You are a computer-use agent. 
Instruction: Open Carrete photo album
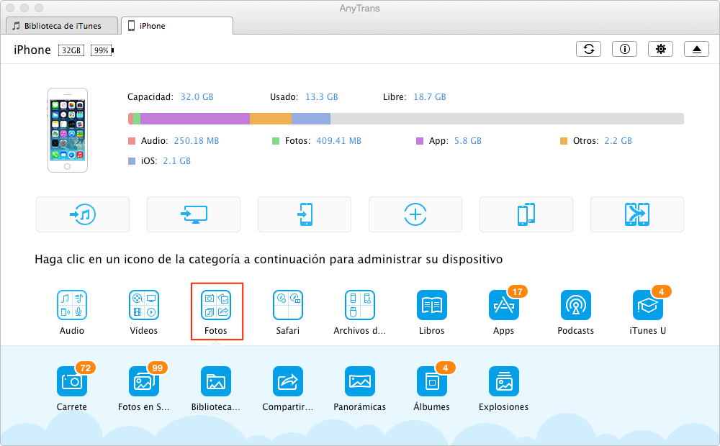pyautogui.click(x=71, y=381)
